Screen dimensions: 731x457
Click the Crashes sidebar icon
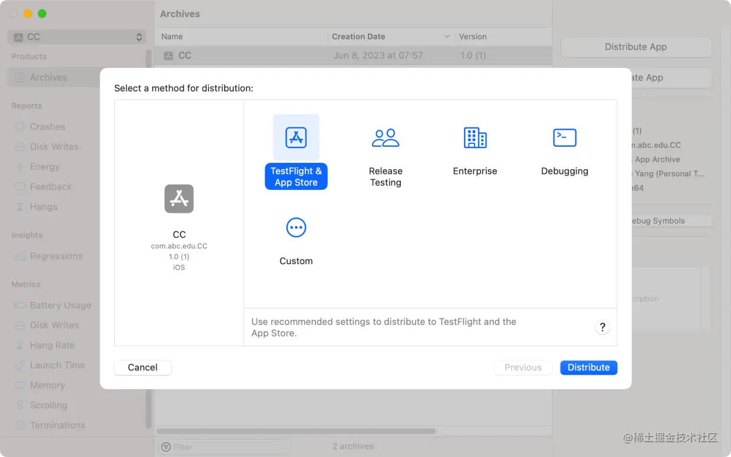point(20,127)
